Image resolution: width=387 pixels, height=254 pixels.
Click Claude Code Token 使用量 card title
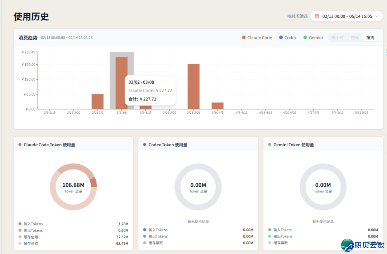(49, 145)
